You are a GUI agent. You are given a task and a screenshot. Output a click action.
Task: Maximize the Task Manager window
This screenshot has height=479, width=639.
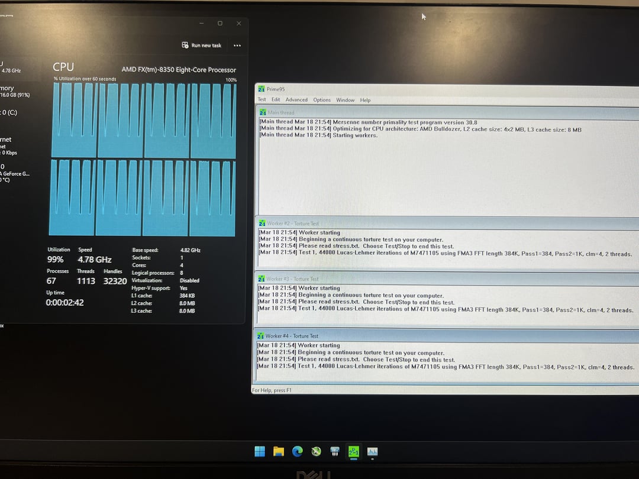220,24
